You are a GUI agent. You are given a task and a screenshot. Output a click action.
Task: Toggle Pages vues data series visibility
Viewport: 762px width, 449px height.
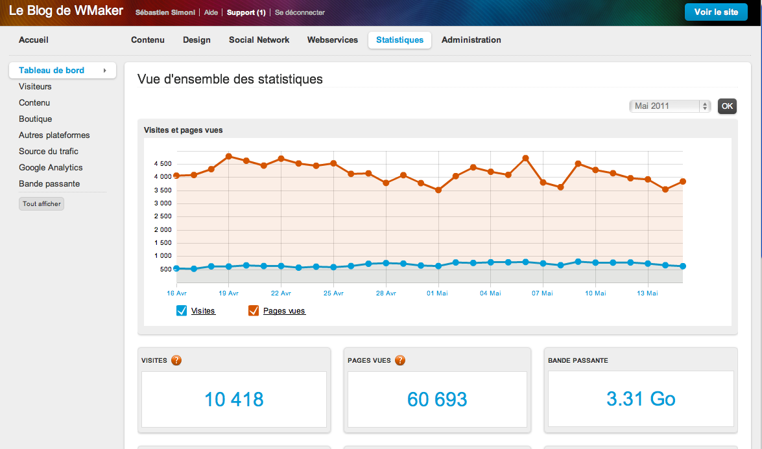point(253,310)
